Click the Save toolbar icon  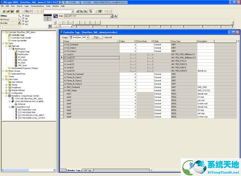point(12,11)
